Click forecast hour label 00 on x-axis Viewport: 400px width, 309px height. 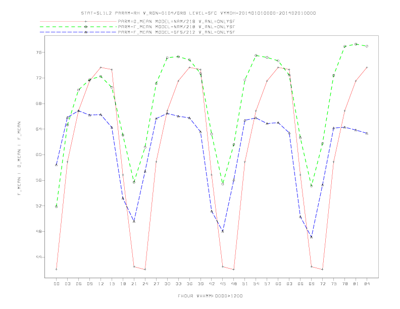coord(57,284)
